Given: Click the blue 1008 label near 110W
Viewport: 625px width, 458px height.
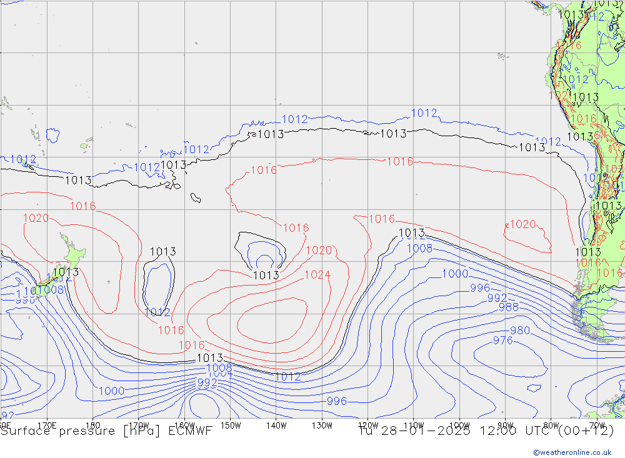Looking at the screenshot, I should (419, 249).
